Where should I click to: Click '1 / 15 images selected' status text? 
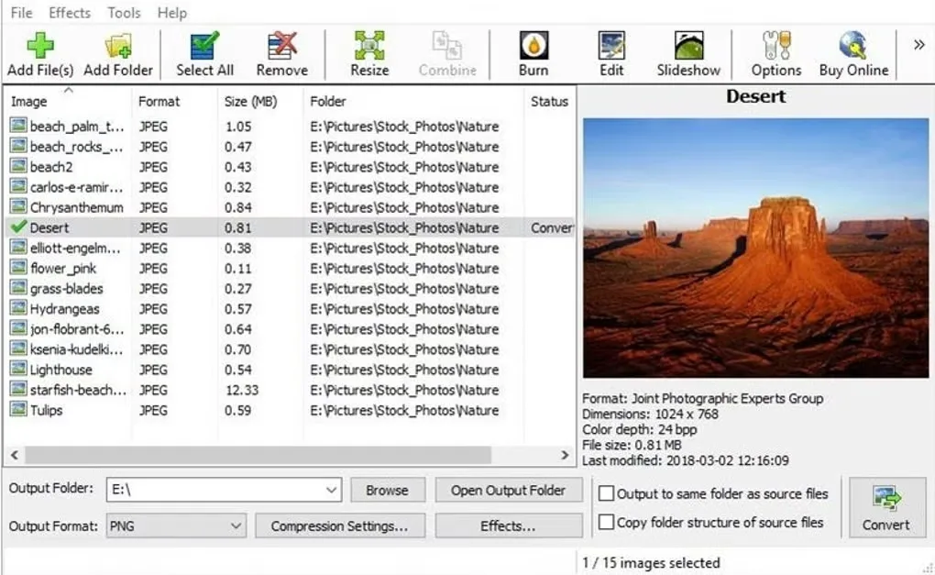pyautogui.click(x=651, y=562)
